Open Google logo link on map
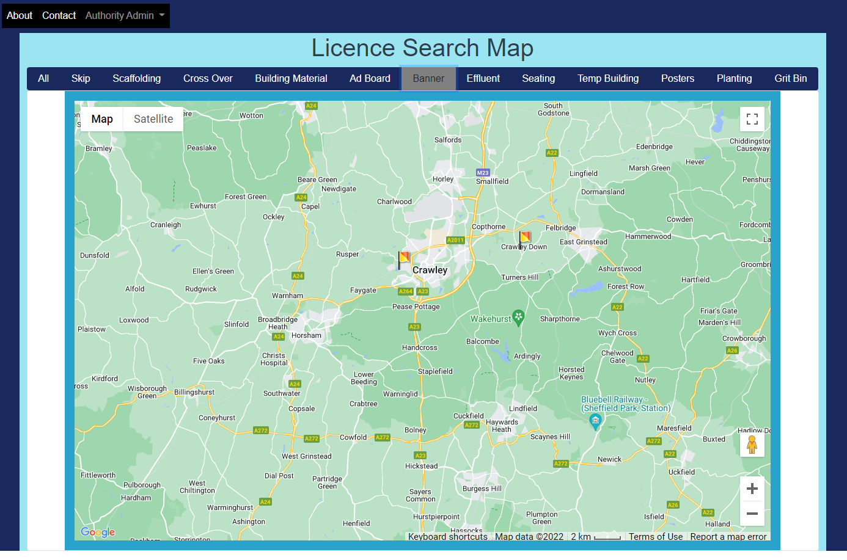 click(x=98, y=532)
